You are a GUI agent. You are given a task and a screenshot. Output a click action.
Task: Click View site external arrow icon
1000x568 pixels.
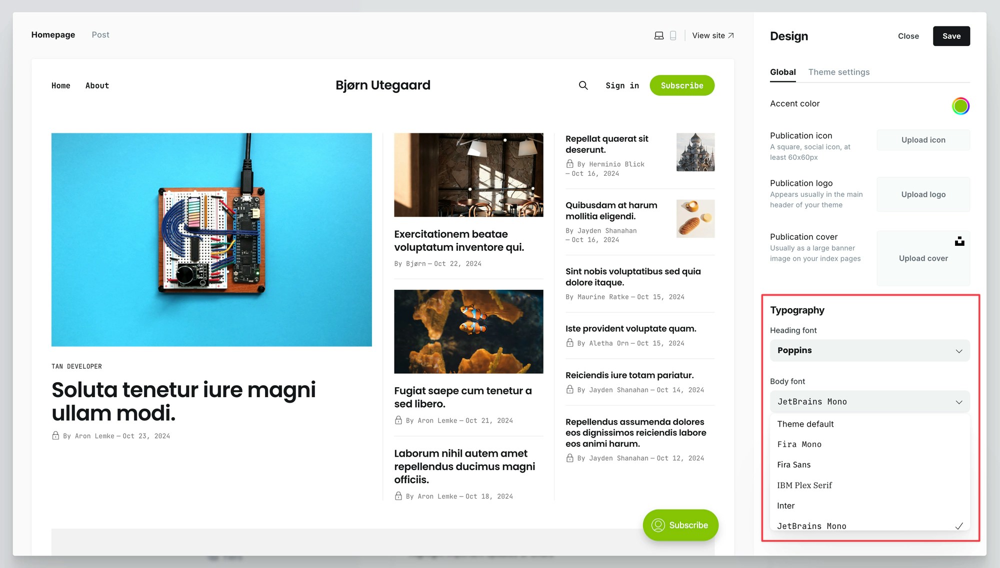pyautogui.click(x=730, y=35)
